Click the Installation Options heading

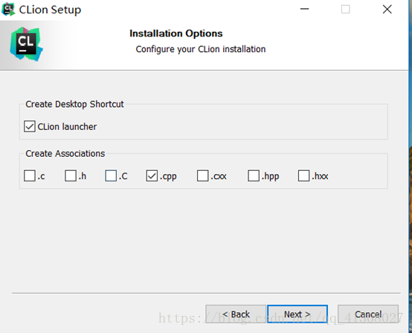(x=176, y=33)
